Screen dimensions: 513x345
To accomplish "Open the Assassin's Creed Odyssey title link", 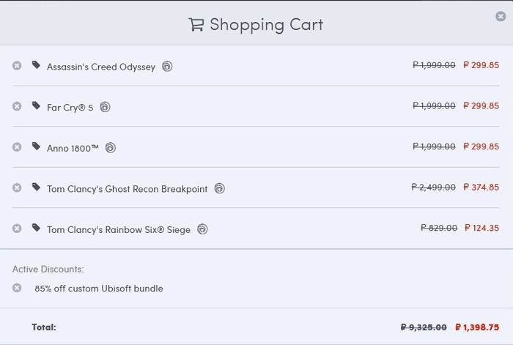I will pyautogui.click(x=101, y=67).
